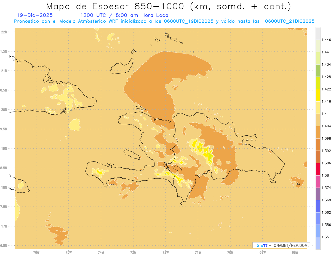331x256 pixels.
Task: Click the '73W' longitude label
Action: click(133, 253)
